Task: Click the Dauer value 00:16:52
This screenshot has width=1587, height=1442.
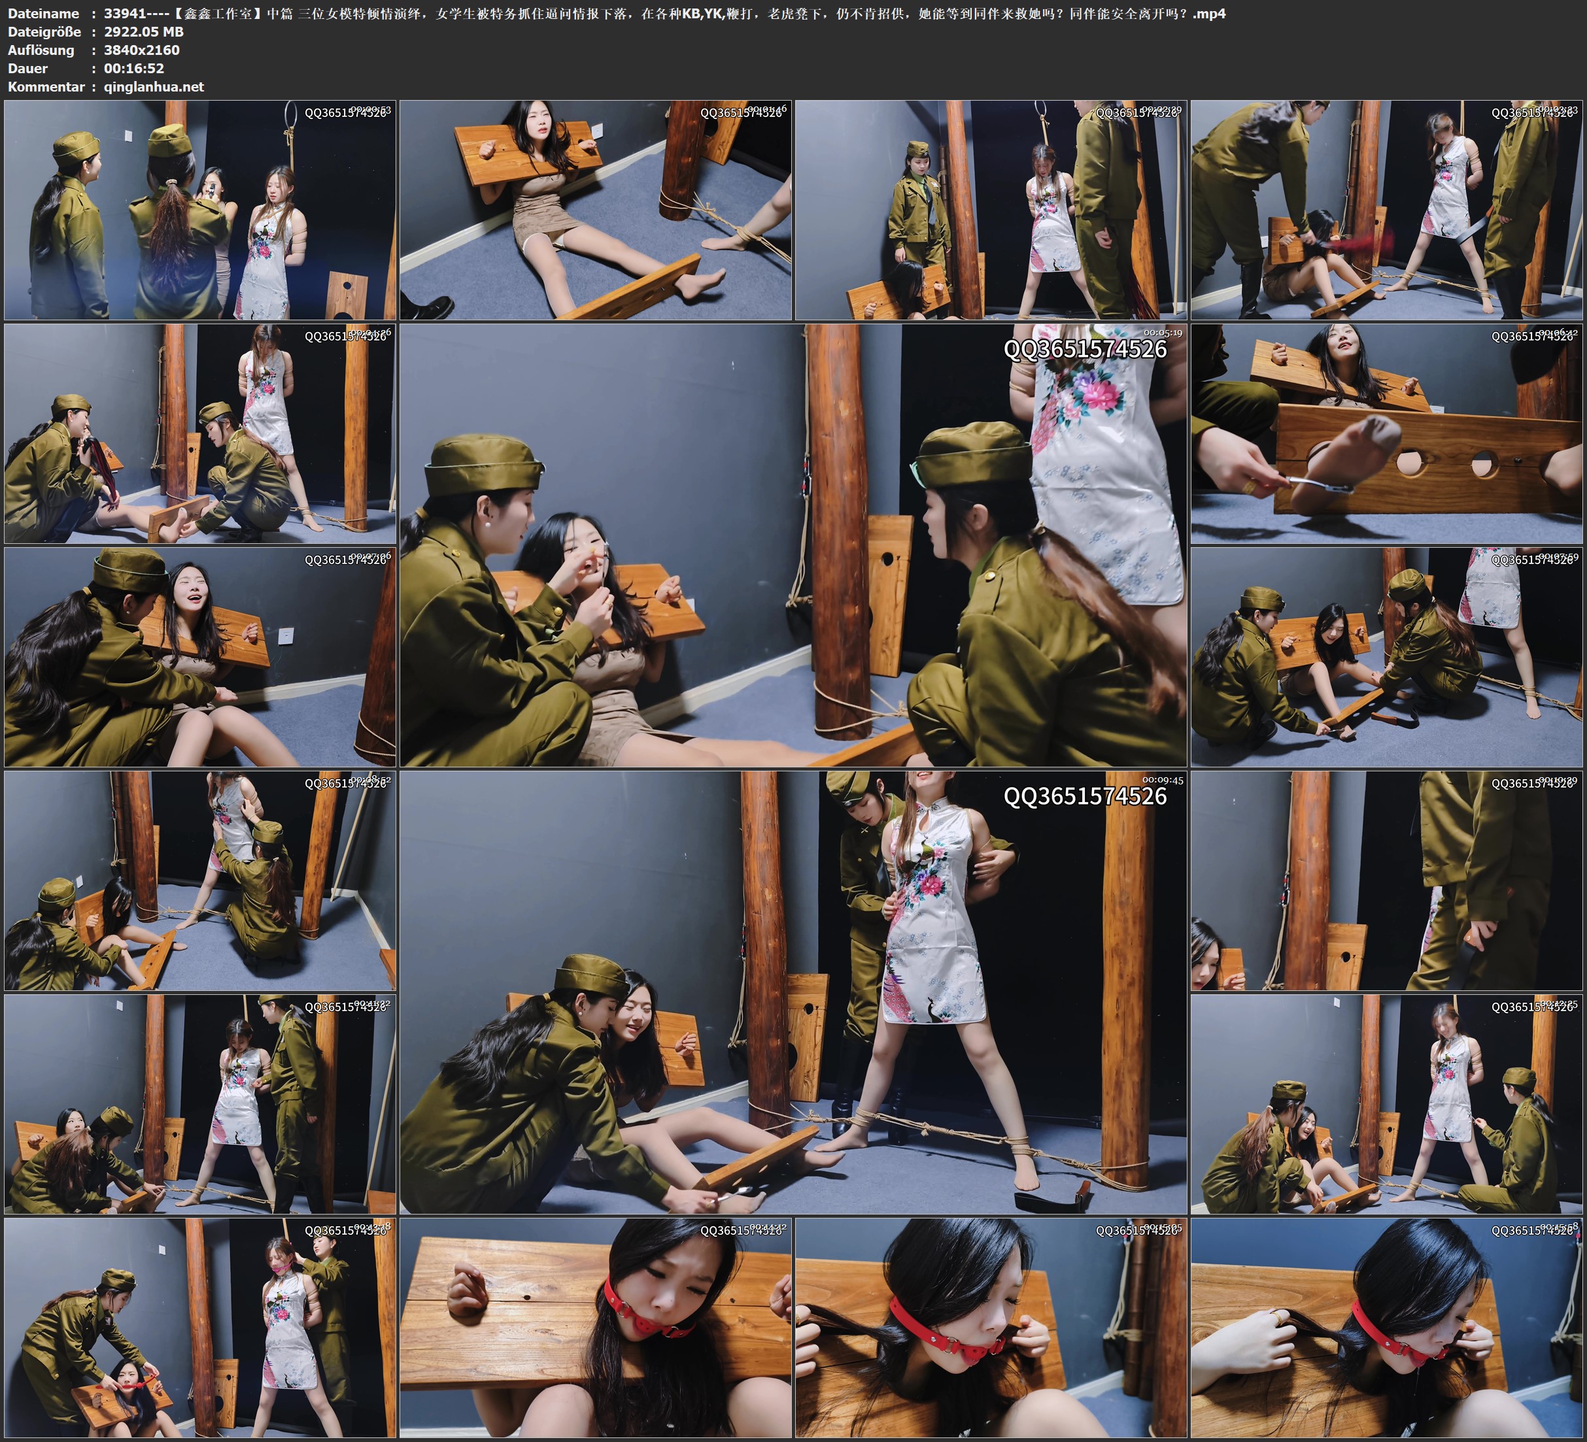Action: 134,69
